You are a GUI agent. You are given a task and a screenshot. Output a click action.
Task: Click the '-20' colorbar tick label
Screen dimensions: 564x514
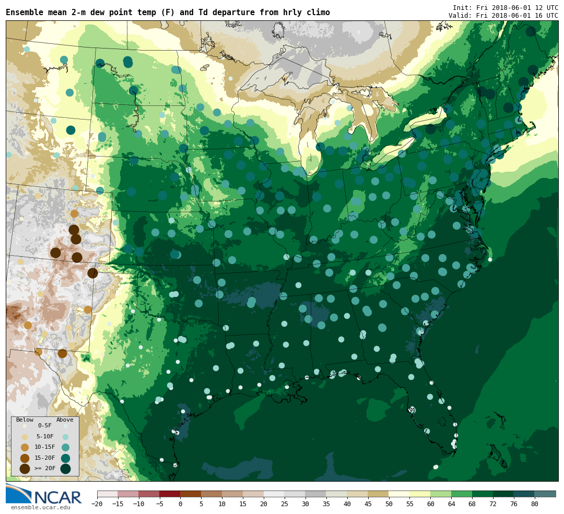point(97,504)
